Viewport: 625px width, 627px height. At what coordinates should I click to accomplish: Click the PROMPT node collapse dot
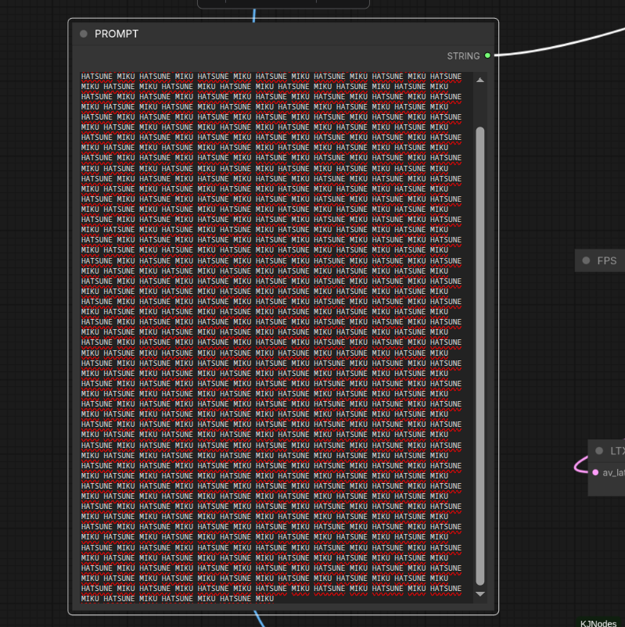(x=83, y=34)
